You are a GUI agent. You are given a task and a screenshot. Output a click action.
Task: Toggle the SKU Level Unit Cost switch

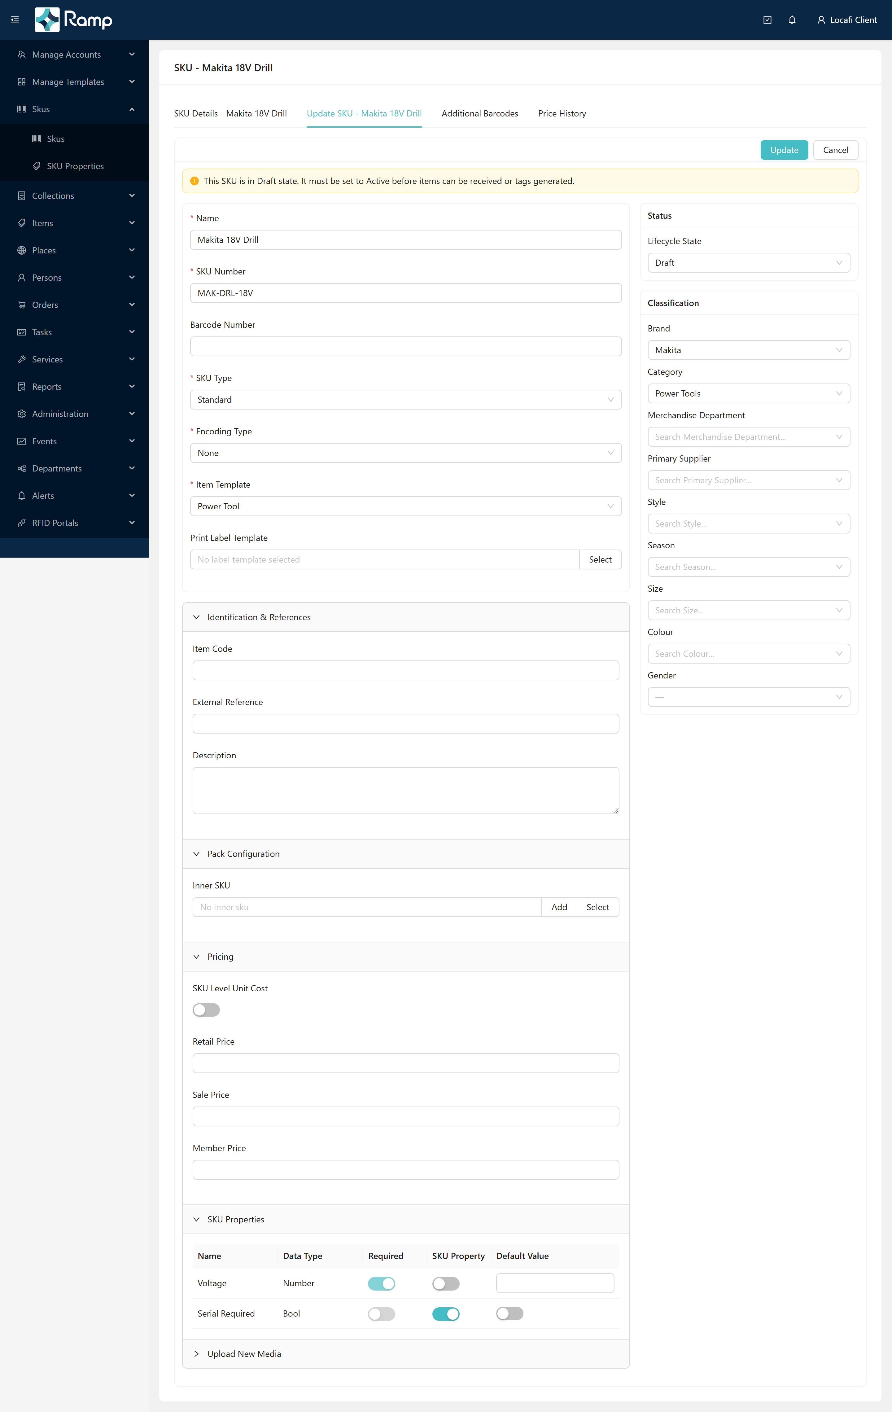click(x=206, y=1010)
